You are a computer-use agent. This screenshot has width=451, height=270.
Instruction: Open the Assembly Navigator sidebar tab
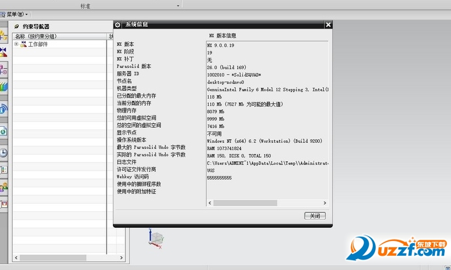[x=3, y=35]
